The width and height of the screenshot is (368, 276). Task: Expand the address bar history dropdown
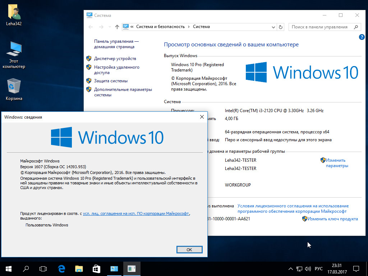(x=273, y=27)
